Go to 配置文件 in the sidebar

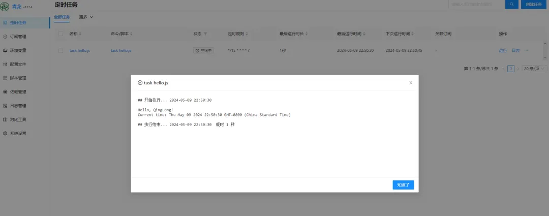click(x=18, y=65)
